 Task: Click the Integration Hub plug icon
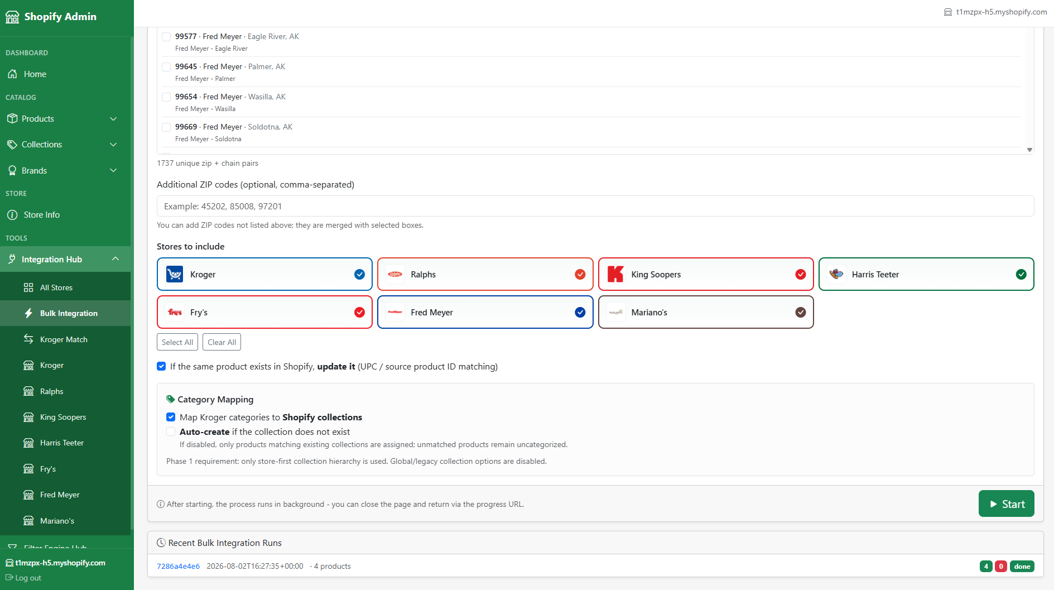coord(12,260)
